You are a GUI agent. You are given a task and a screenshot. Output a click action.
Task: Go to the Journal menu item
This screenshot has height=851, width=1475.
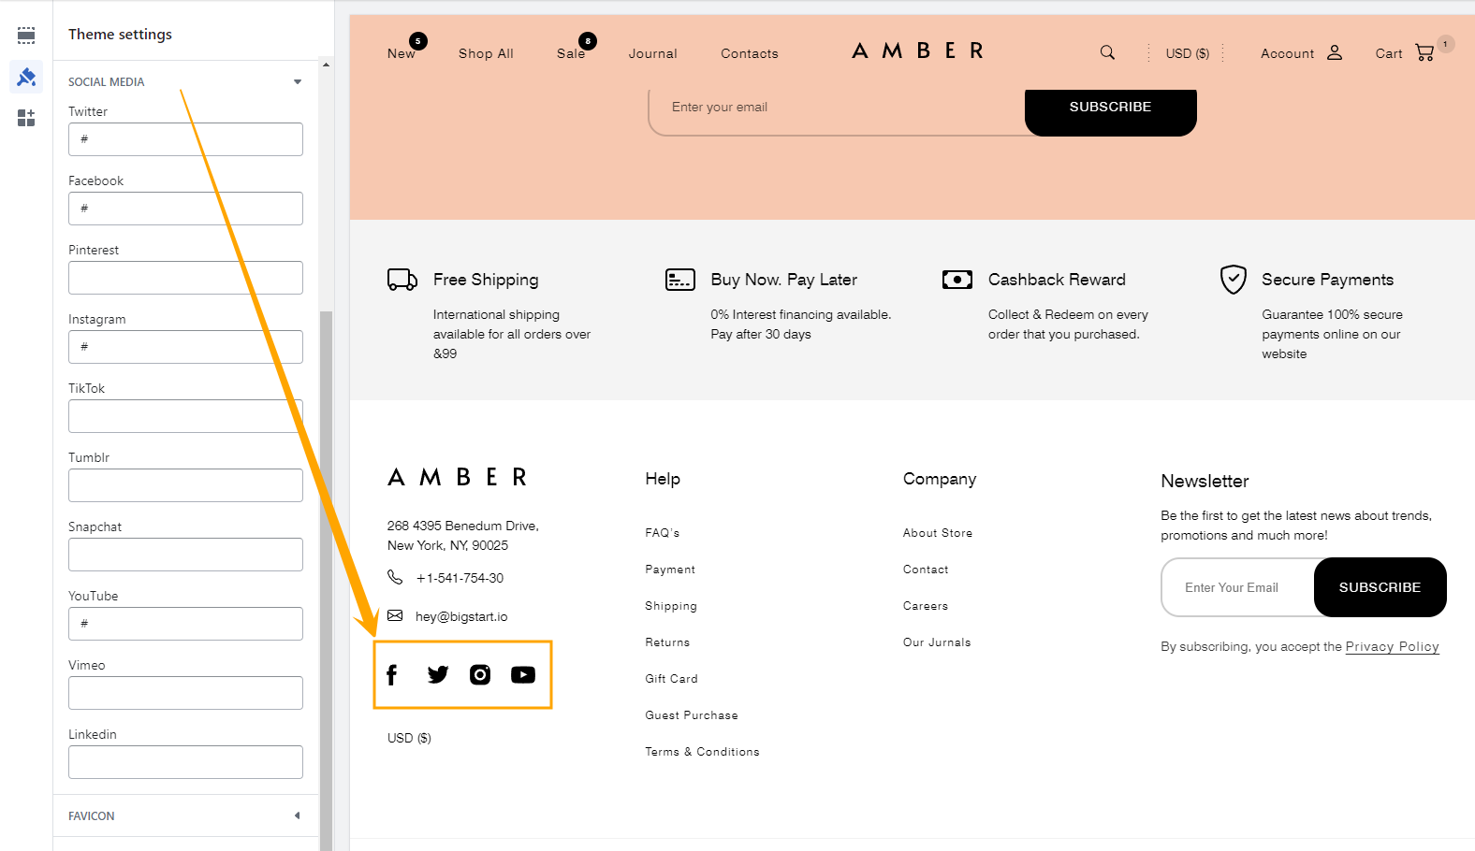coord(652,53)
